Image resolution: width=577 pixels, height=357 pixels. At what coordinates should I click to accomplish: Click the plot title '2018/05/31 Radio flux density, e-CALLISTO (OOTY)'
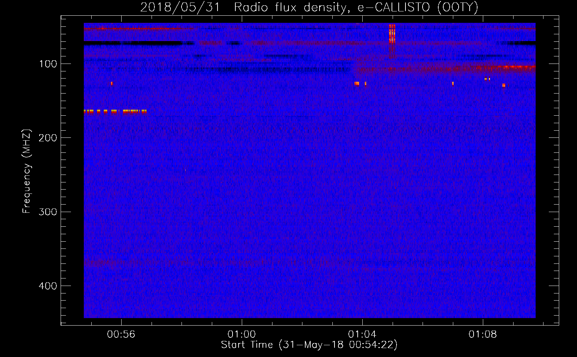[309, 7]
